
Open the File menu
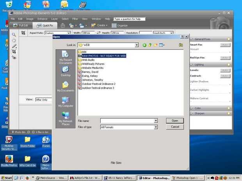click(13, 19)
